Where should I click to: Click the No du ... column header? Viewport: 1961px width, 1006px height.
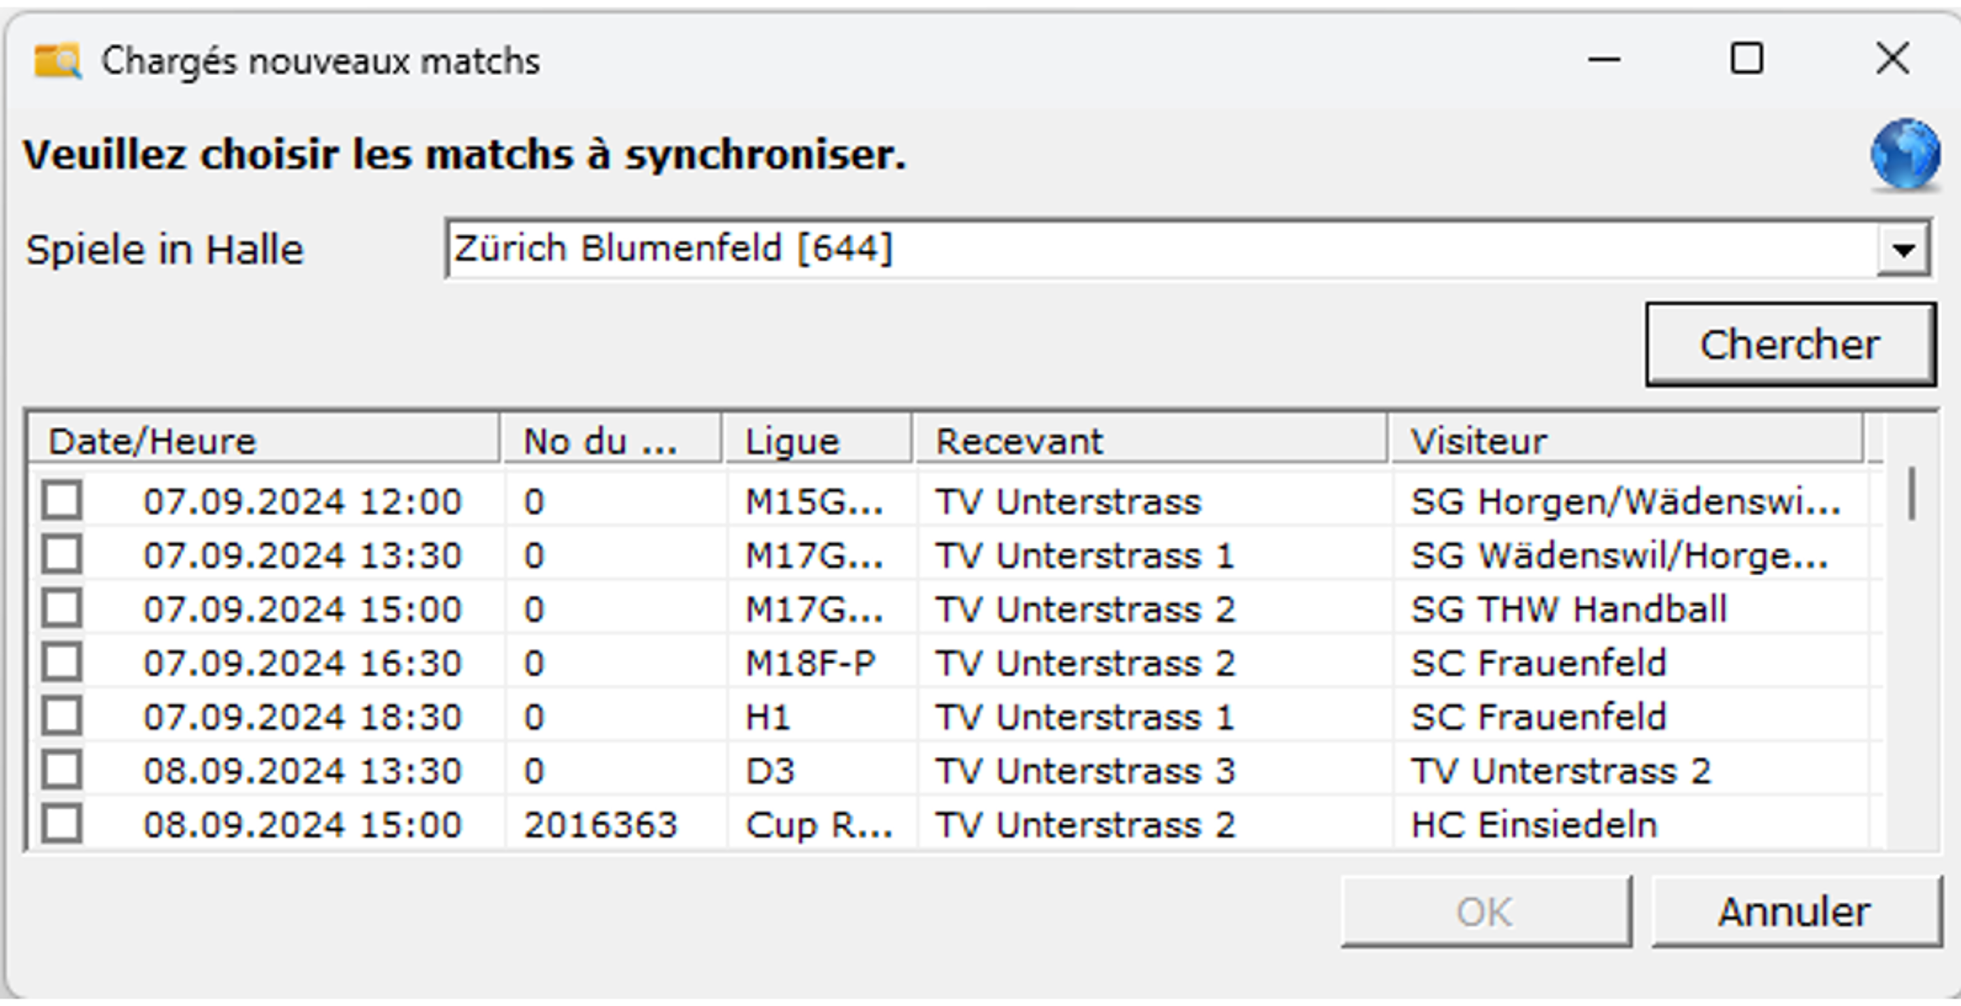coord(610,441)
